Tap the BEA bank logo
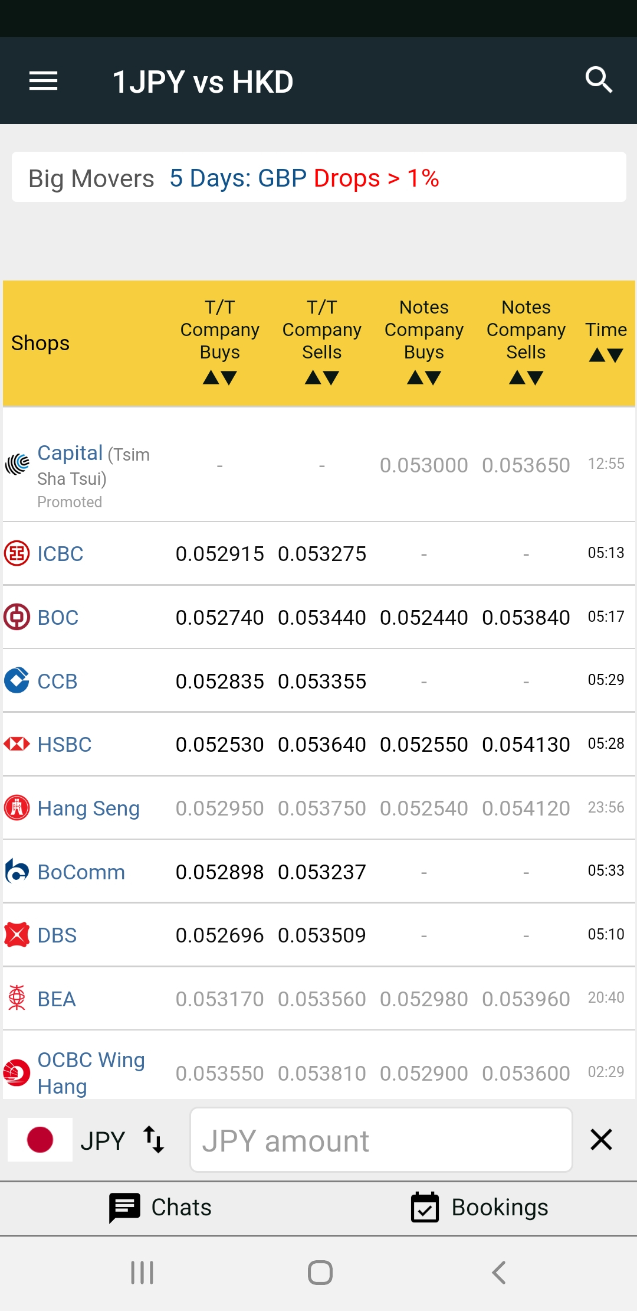 [x=17, y=998]
